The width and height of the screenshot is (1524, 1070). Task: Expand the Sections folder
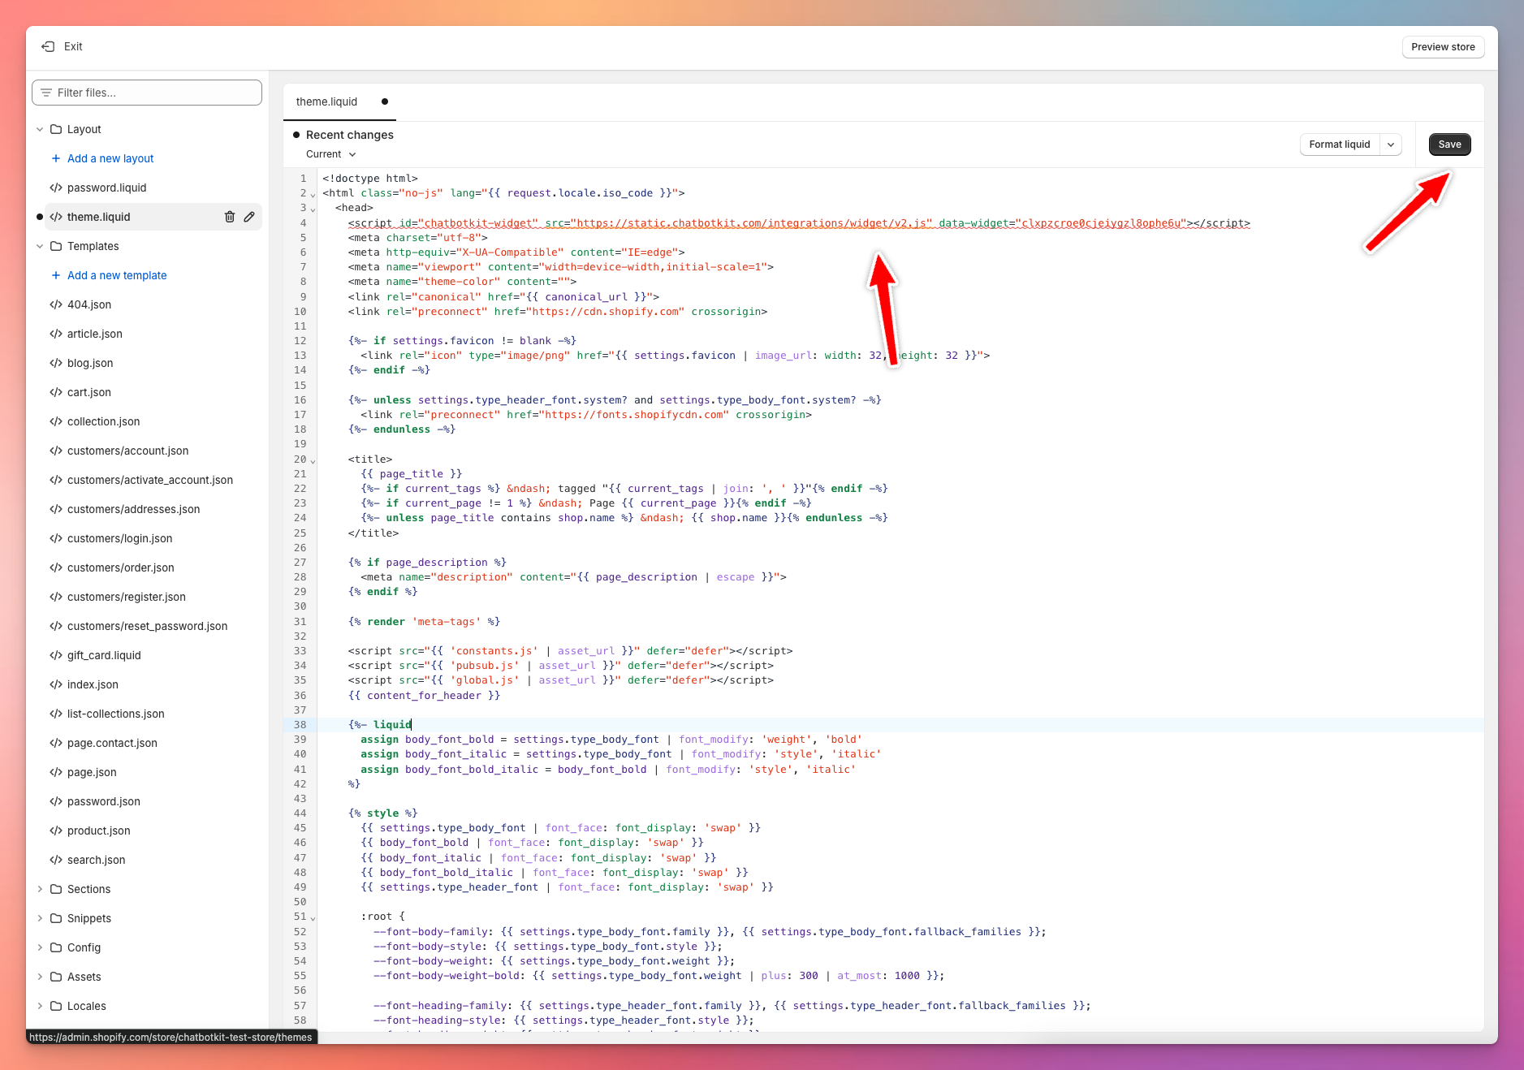(x=40, y=889)
